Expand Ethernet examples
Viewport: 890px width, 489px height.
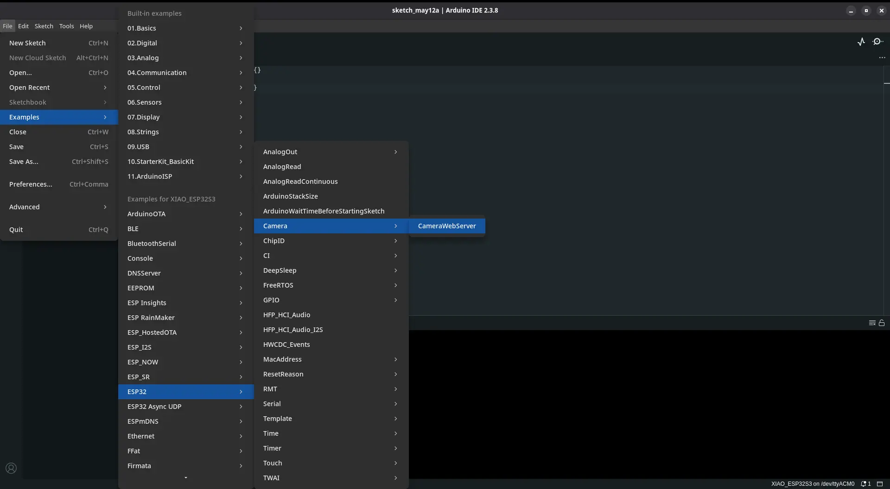click(186, 436)
